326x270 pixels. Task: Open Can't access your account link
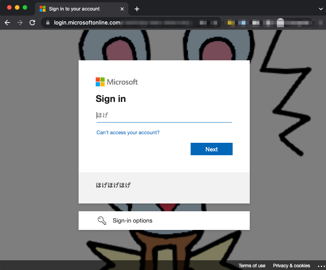pyautogui.click(x=128, y=133)
